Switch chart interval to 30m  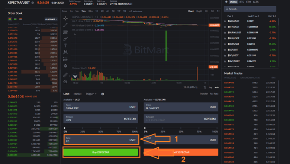tap(90, 11)
